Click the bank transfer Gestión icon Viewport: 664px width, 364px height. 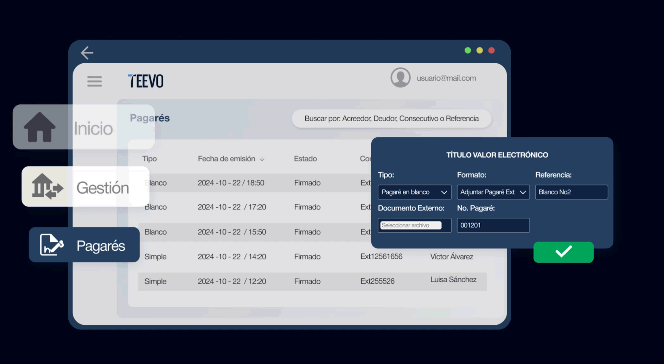point(47,187)
